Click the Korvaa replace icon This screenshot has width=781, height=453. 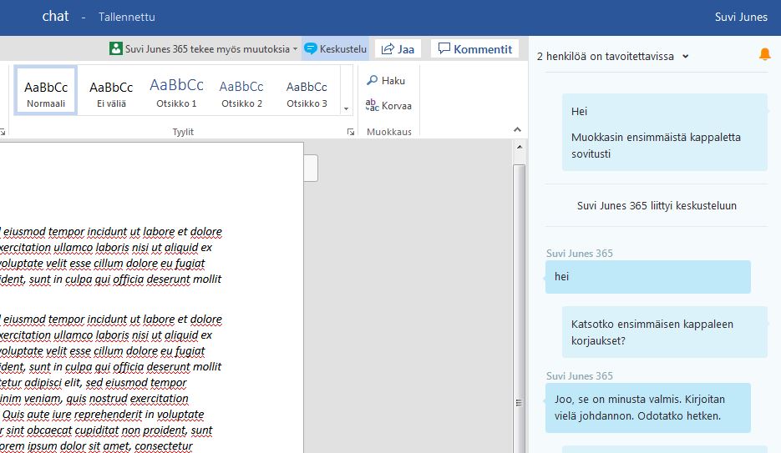(x=373, y=105)
